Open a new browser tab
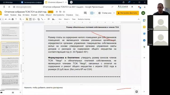This screenshot has width=170, height=95. coord(71,2)
